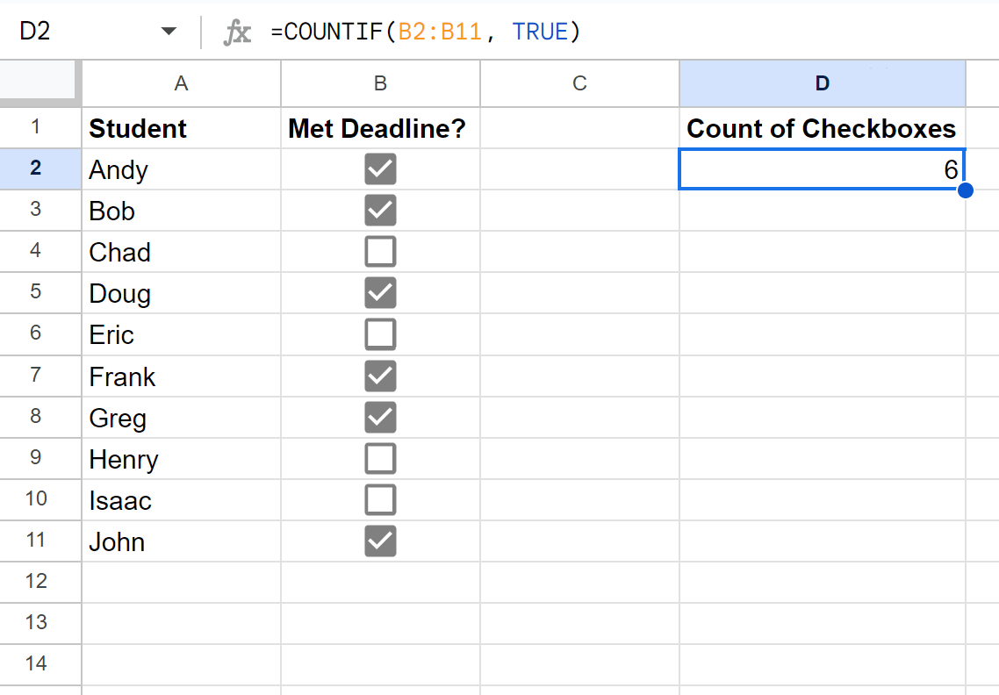Uncheck Frank's Met Deadline checkbox
Viewport: 999px width, 695px height.
pos(379,376)
